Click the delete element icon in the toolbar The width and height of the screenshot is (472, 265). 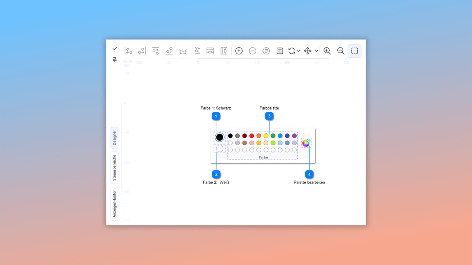[266, 51]
